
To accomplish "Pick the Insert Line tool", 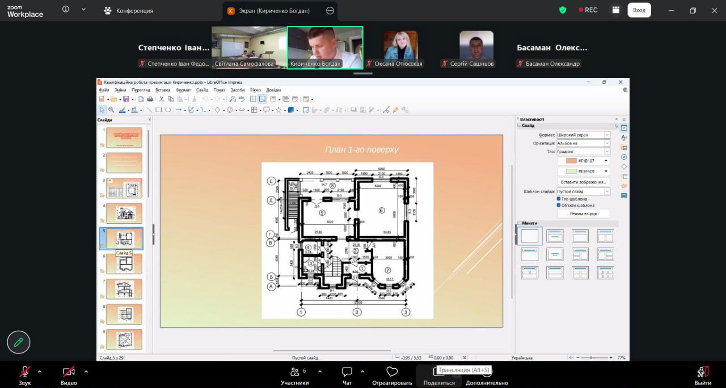I will point(150,110).
